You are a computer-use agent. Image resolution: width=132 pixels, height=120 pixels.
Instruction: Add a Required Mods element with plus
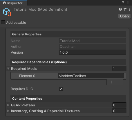click(111, 82)
